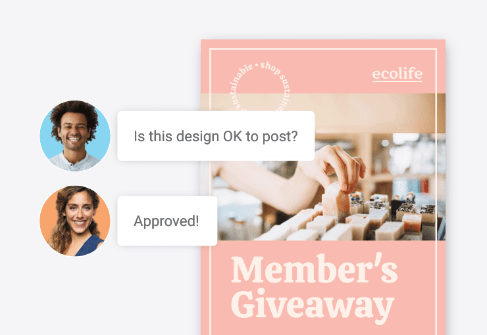The height and width of the screenshot is (335, 487).
Task: Open the ecolife underlined link
Action: coord(397,74)
